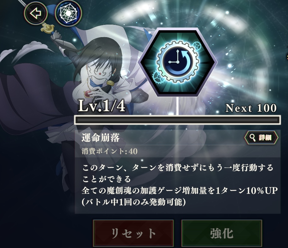Click the 強化 enhance button
The width and height of the screenshot is (288, 248).
[222, 233]
